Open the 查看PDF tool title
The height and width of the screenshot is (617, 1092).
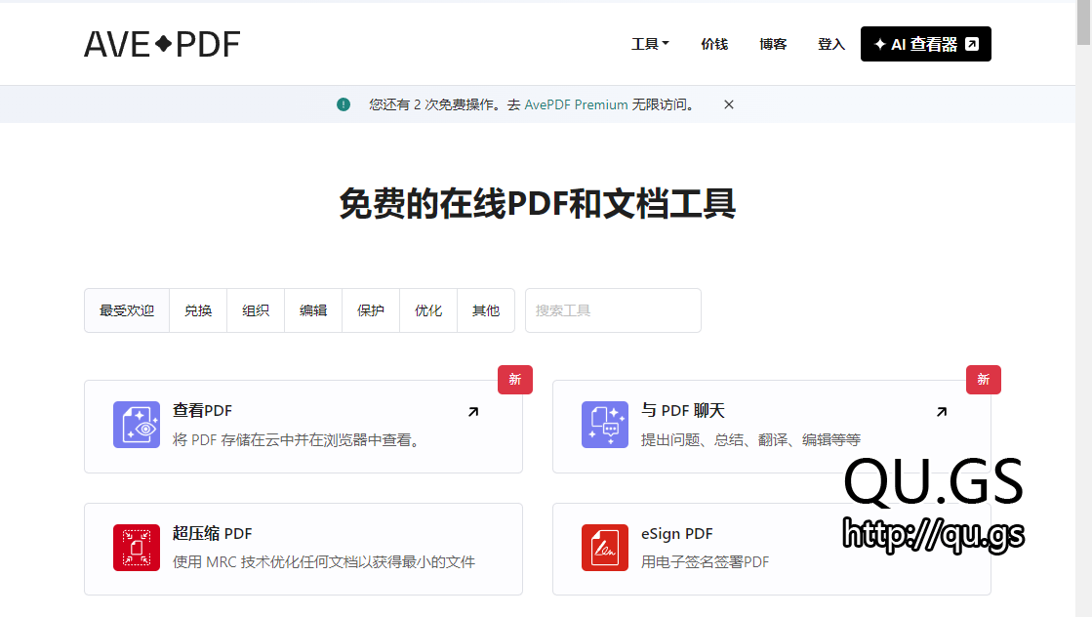203,411
